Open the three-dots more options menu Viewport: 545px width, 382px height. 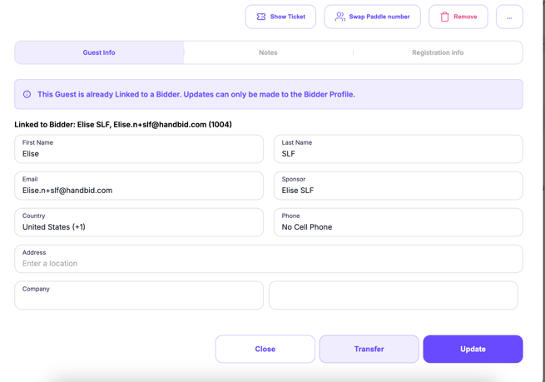(509, 17)
